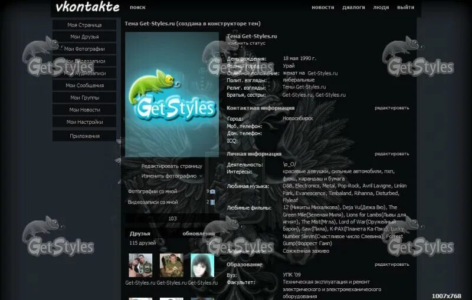Click редактировать beside Образование
Image resolution: width=472 pixels, height=300 pixels.
(392, 264)
